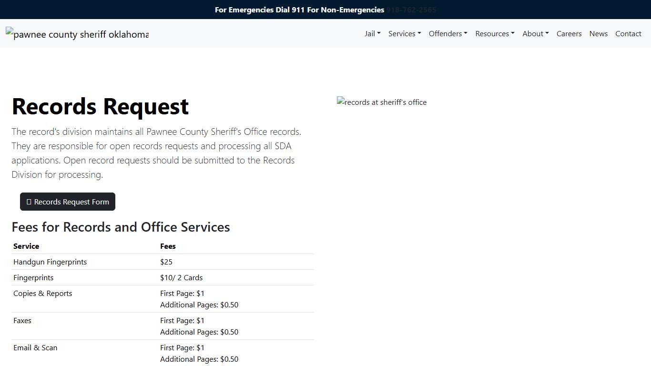Click the Handgun Fingerprints table row
The height and width of the screenshot is (366, 651).
[50, 262]
